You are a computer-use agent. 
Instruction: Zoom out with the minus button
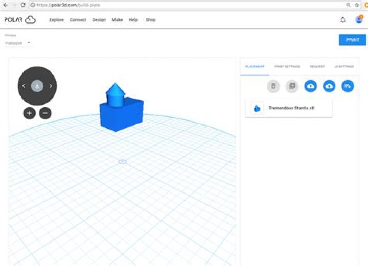pos(45,113)
